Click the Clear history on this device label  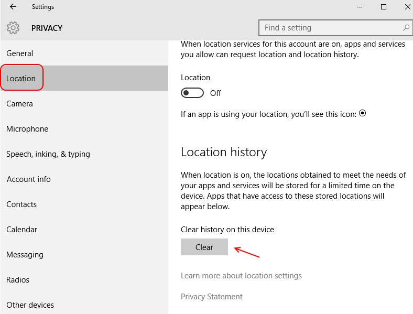pos(227,230)
